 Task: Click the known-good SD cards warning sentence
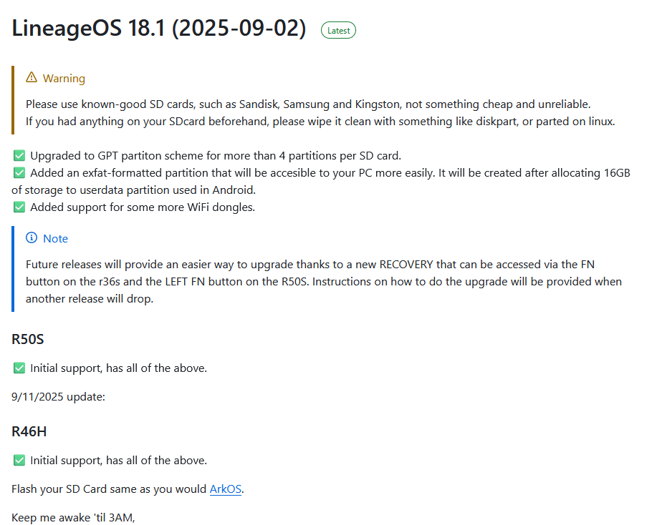308,104
